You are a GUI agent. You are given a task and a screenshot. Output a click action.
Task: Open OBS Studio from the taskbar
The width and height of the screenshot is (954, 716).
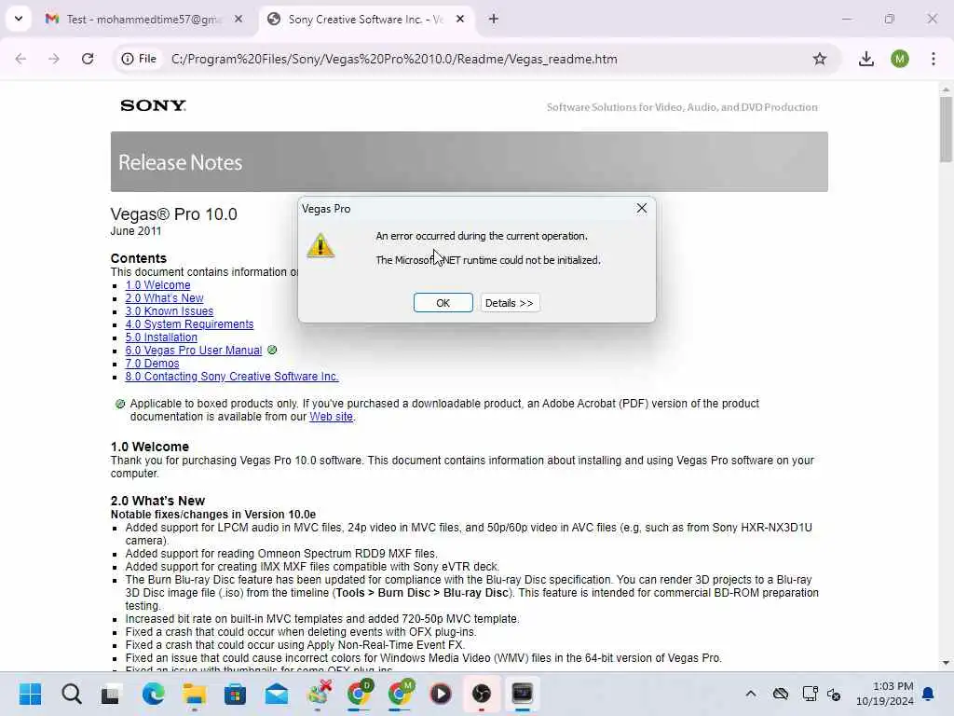[482, 694]
